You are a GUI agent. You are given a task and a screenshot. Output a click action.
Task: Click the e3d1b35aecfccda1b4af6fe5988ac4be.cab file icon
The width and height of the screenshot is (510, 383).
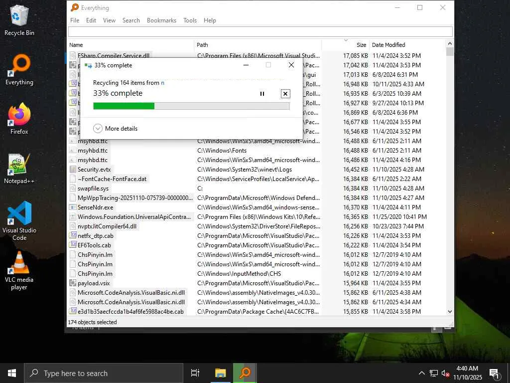point(73,311)
